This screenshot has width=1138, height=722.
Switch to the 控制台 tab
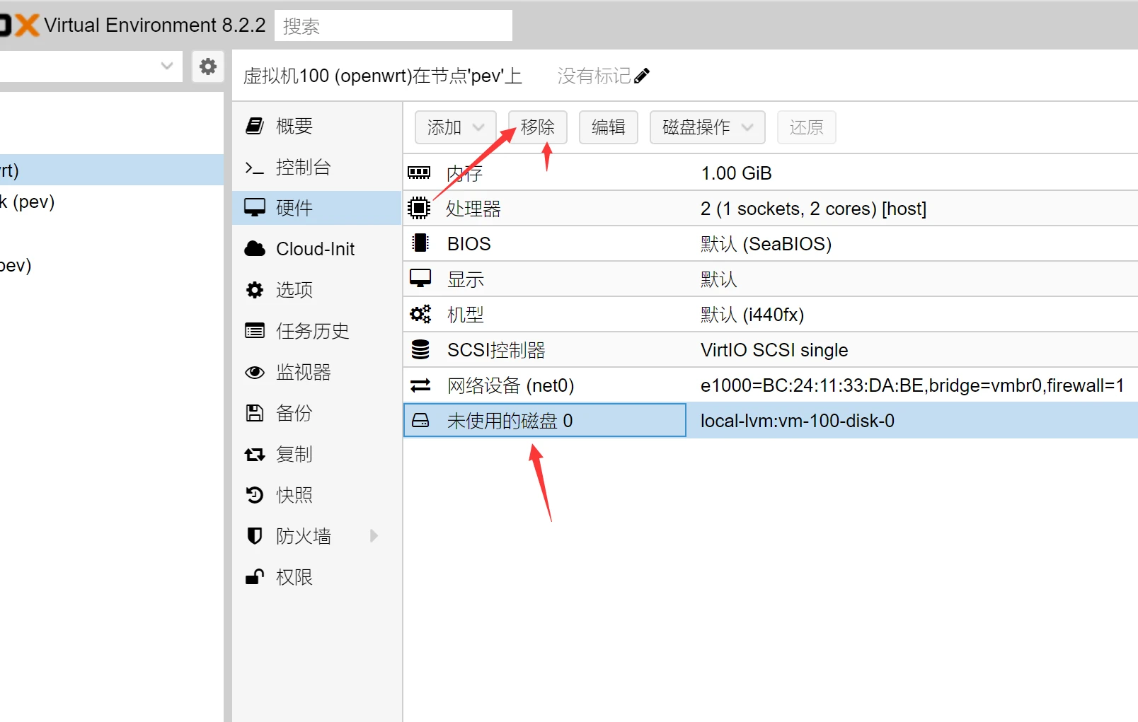317,168
